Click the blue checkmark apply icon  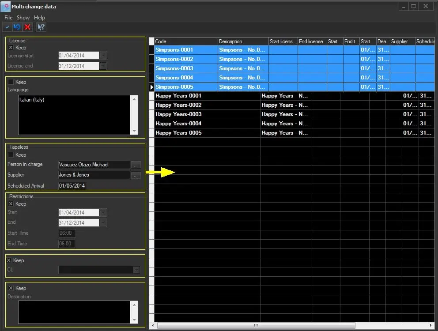coord(7,27)
